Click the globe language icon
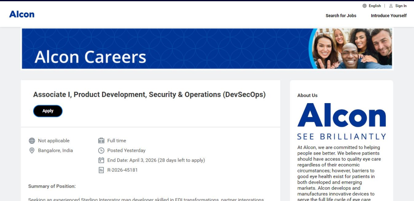Image resolution: width=414 pixels, height=201 pixels. pyautogui.click(x=364, y=6)
